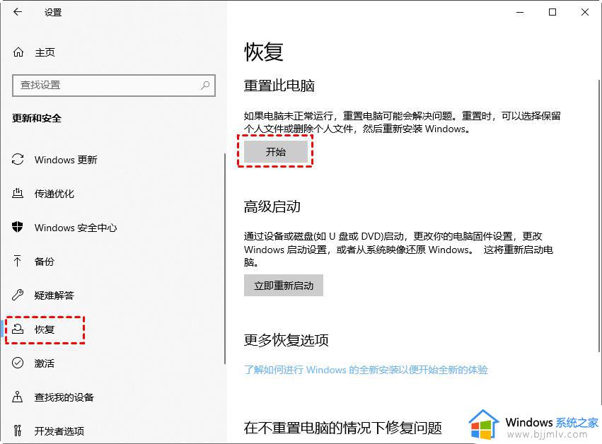Open 查找我的设备 settings
This screenshot has width=602, height=444.
pos(64,397)
